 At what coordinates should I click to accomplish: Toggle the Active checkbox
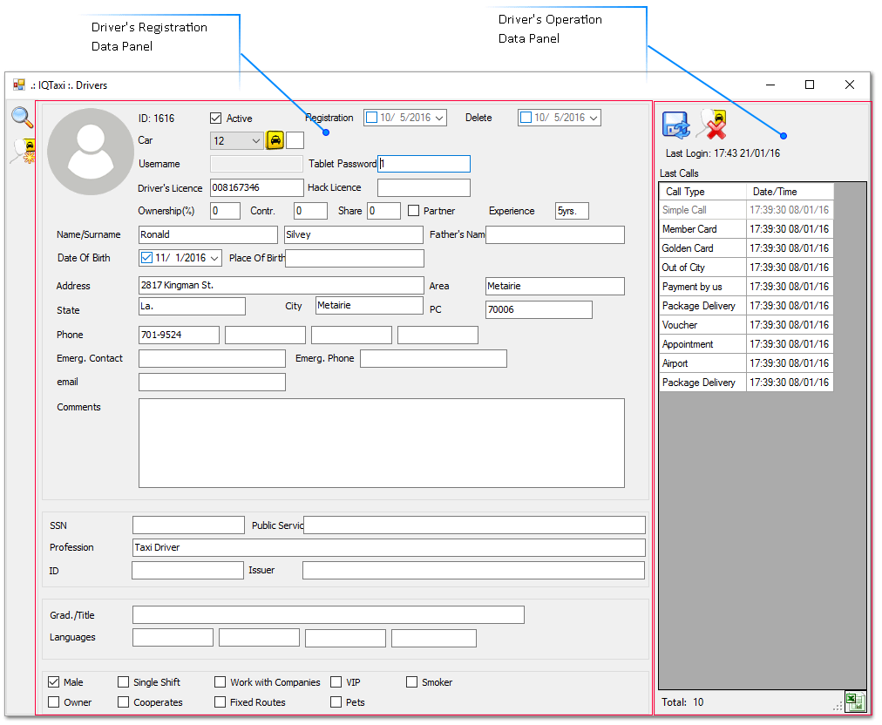(215, 119)
